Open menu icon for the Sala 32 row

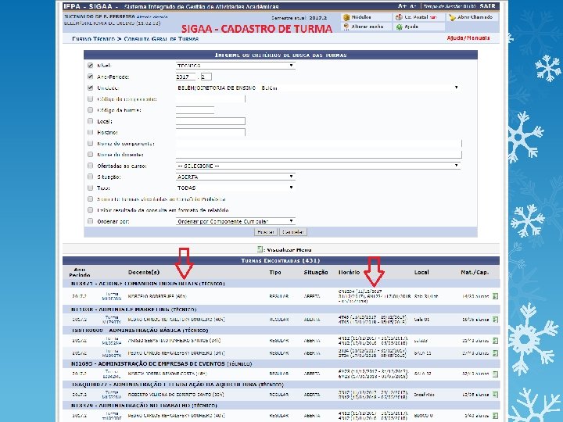click(x=496, y=374)
